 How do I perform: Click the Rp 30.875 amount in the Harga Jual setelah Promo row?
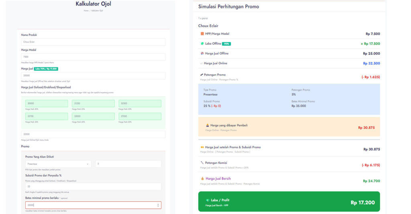point(372,149)
